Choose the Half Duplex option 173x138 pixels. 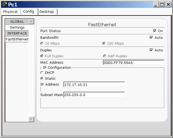pyautogui.click(x=105, y=56)
